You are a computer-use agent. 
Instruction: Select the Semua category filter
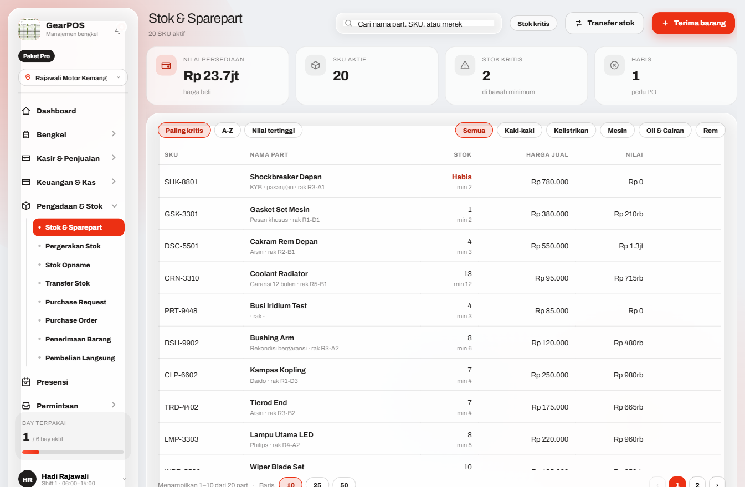pos(474,131)
